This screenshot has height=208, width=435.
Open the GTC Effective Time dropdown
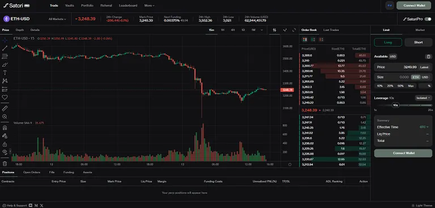pos(424,127)
